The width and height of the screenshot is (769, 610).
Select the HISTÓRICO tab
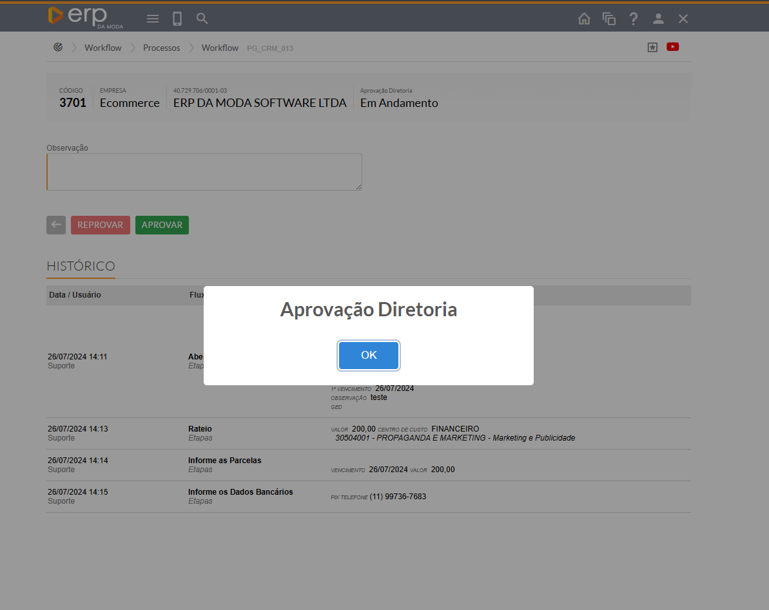pyautogui.click(x=81, y=266)
